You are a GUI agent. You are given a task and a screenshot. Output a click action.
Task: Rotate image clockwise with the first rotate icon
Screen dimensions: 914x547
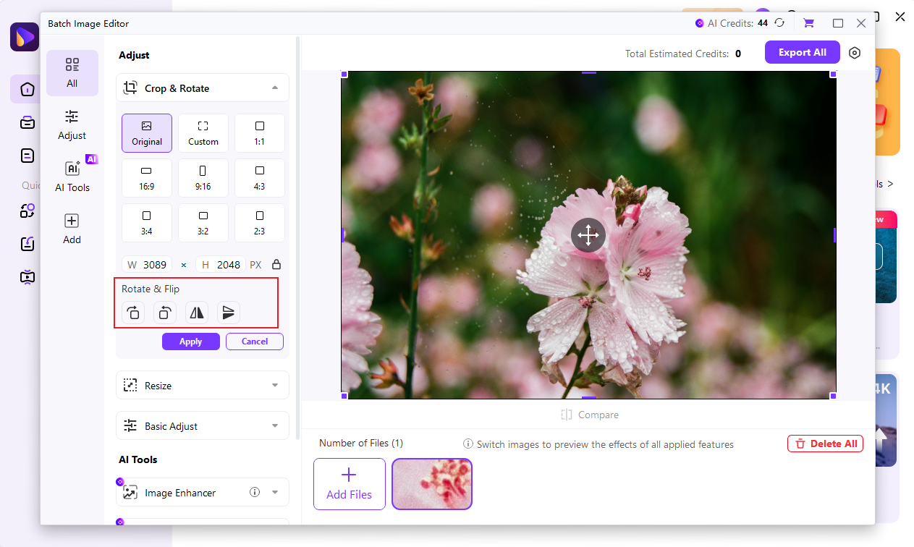tap(133, 313)
